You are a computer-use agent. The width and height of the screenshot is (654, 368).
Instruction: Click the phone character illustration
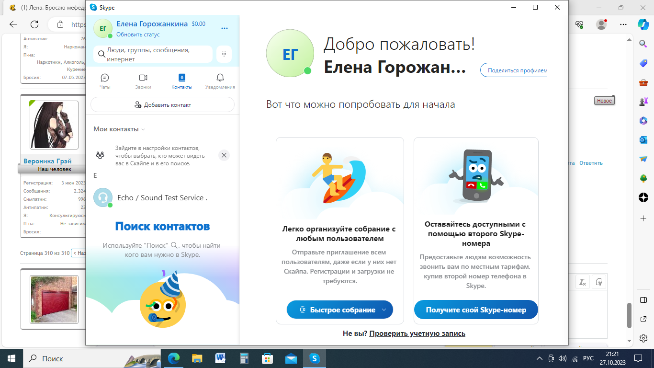pyautogui.click(x=476, y=176)
